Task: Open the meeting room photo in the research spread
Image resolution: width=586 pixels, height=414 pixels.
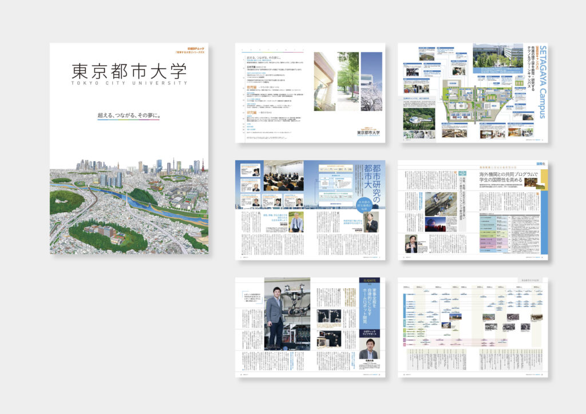Action: click(x=284, y=176)
